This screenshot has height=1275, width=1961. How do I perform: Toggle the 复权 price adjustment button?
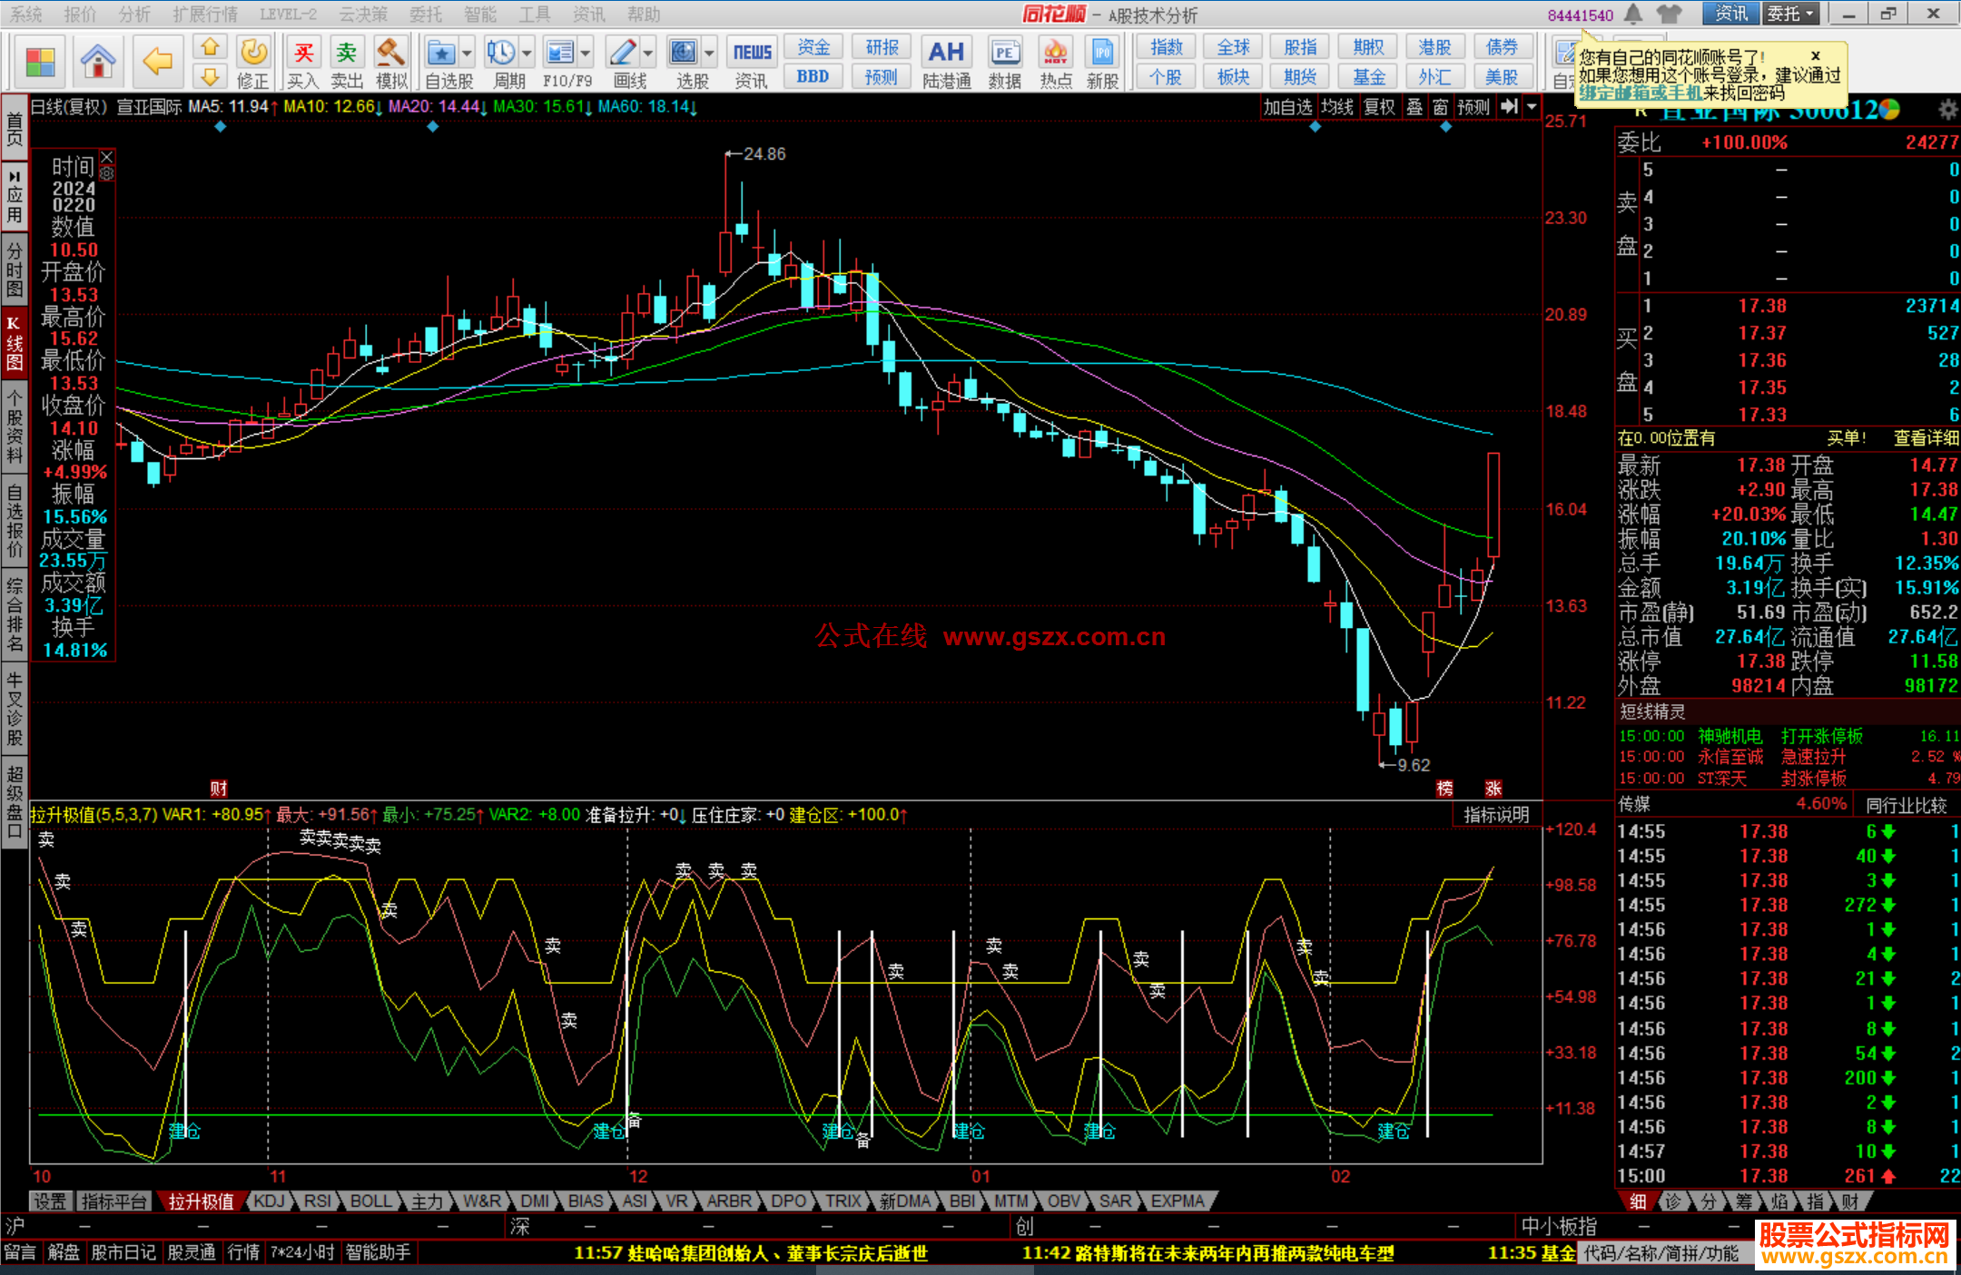(1379, 107)
